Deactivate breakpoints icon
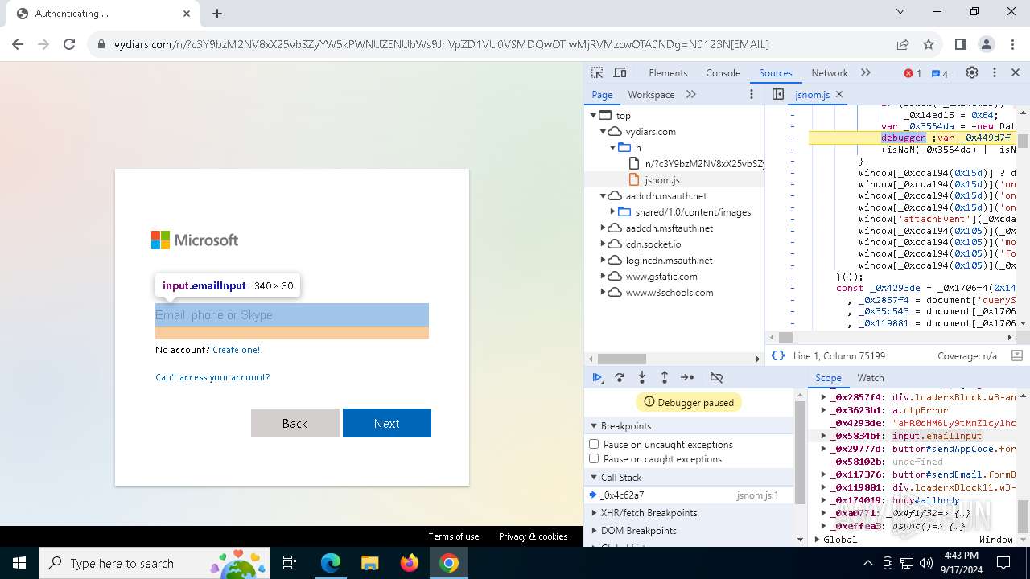Screen dimensions: 1030x579 tap(717, 377)
